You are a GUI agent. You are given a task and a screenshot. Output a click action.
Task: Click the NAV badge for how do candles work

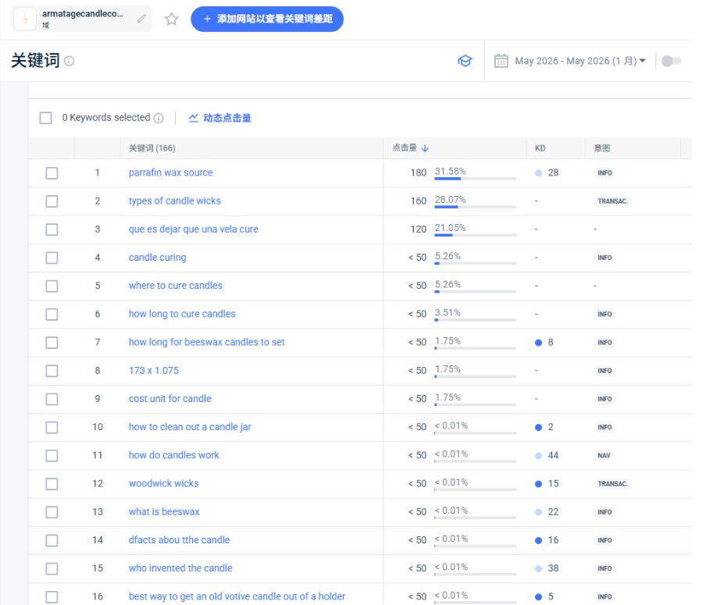coord(604,456)
